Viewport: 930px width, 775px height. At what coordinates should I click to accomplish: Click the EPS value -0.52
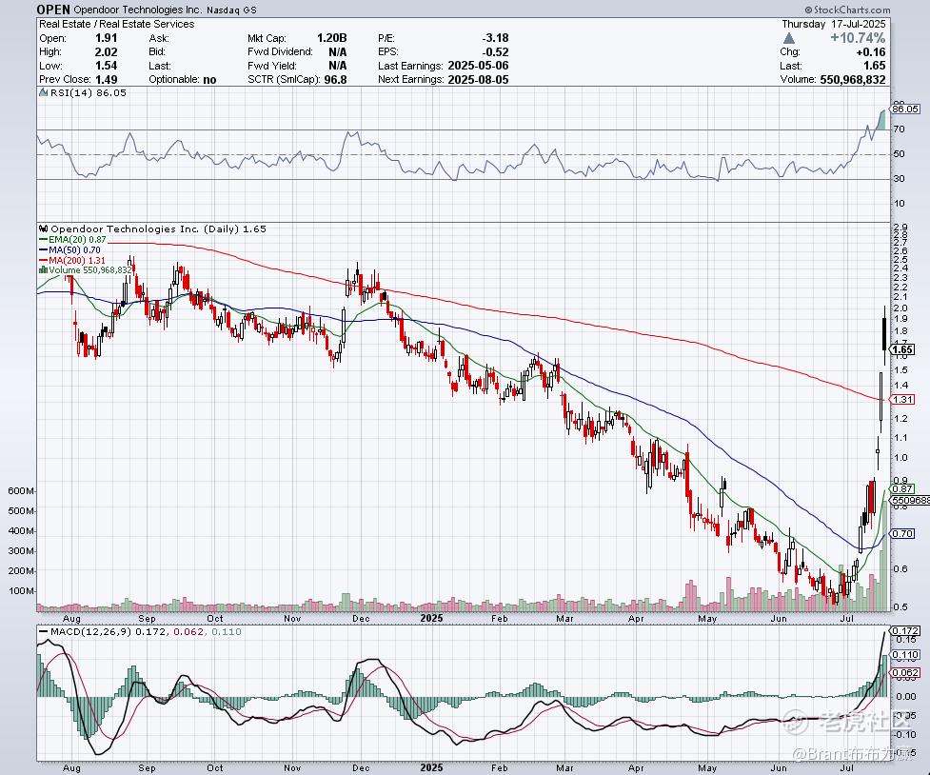tap(495, 51)
